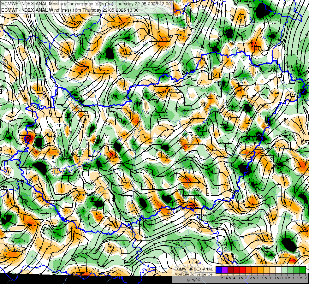Screen dimensions: 309x284
Task: Click the Wind (m/s) 10m title line
Action: point(69,10)
